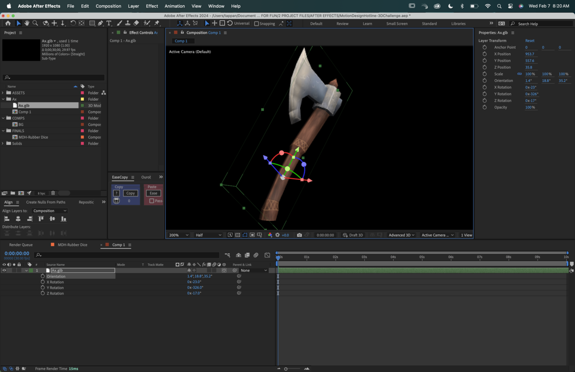Click the Home icon in toolbar
Viewport: 575px width, 372px height.
point(8,23)
